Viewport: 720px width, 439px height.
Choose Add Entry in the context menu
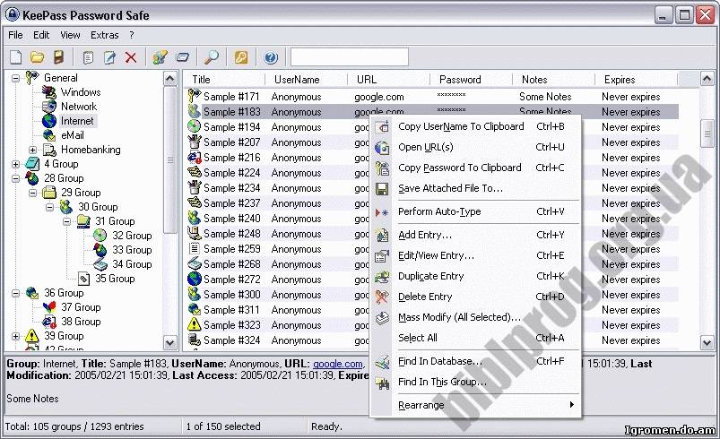click(x=476, y=235)
